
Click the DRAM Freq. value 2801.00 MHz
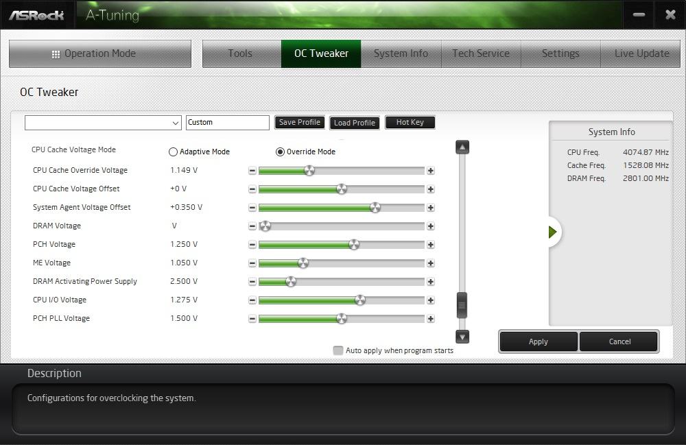tap(646, 178)
